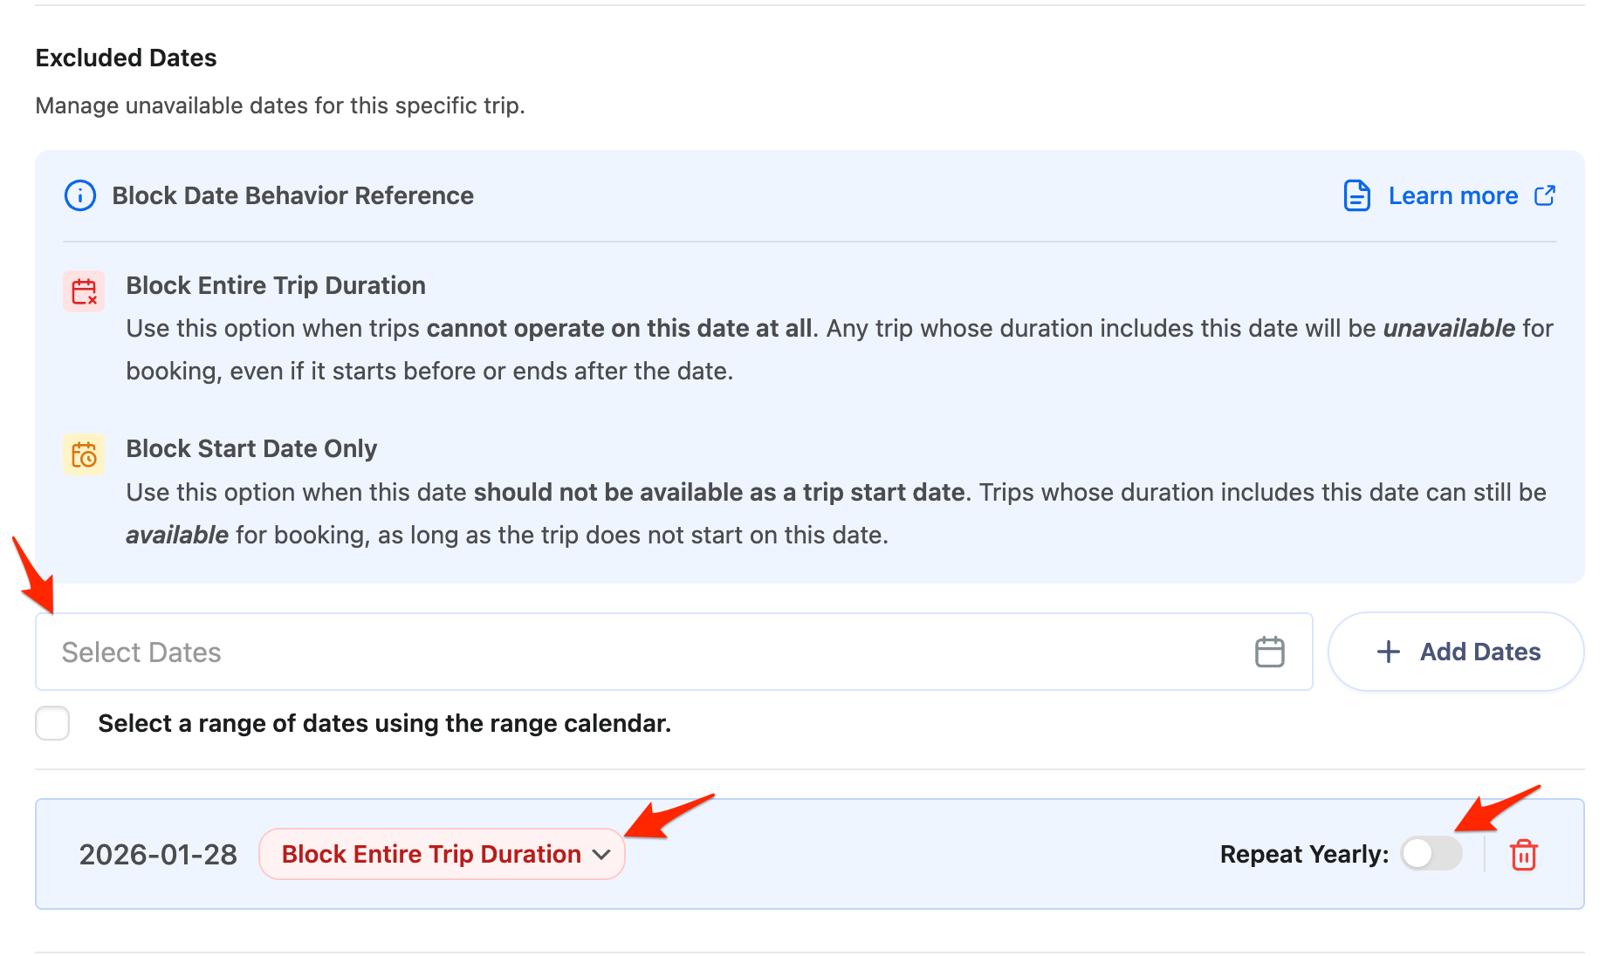Delete the 2026-01-28 excluded date with trash icon
Viewport: 1606px width, 956px height.
point(1523,855)
